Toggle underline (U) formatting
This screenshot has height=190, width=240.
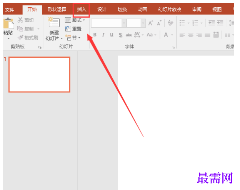(112, 35)
